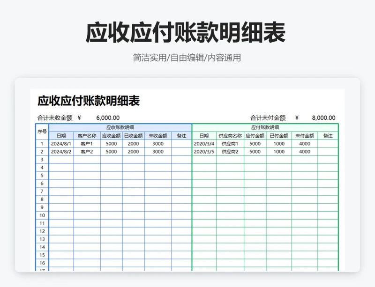This screenshot has height=287, width=375.
Task: Select the date cell 2024/8/1
Action: (x=61, y=144)
